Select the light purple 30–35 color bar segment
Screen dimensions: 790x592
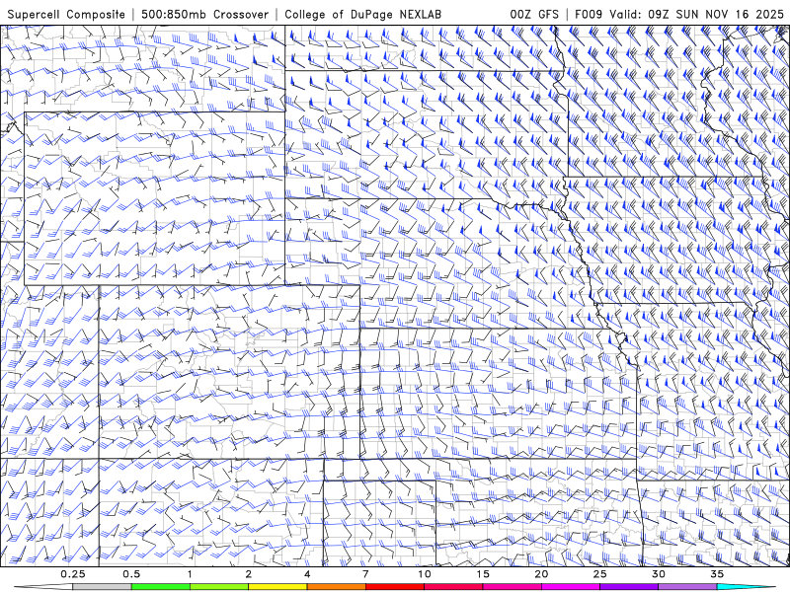pos(687,587)
